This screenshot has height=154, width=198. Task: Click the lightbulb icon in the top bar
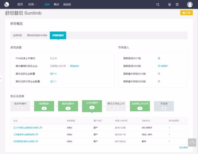(169, 5)
